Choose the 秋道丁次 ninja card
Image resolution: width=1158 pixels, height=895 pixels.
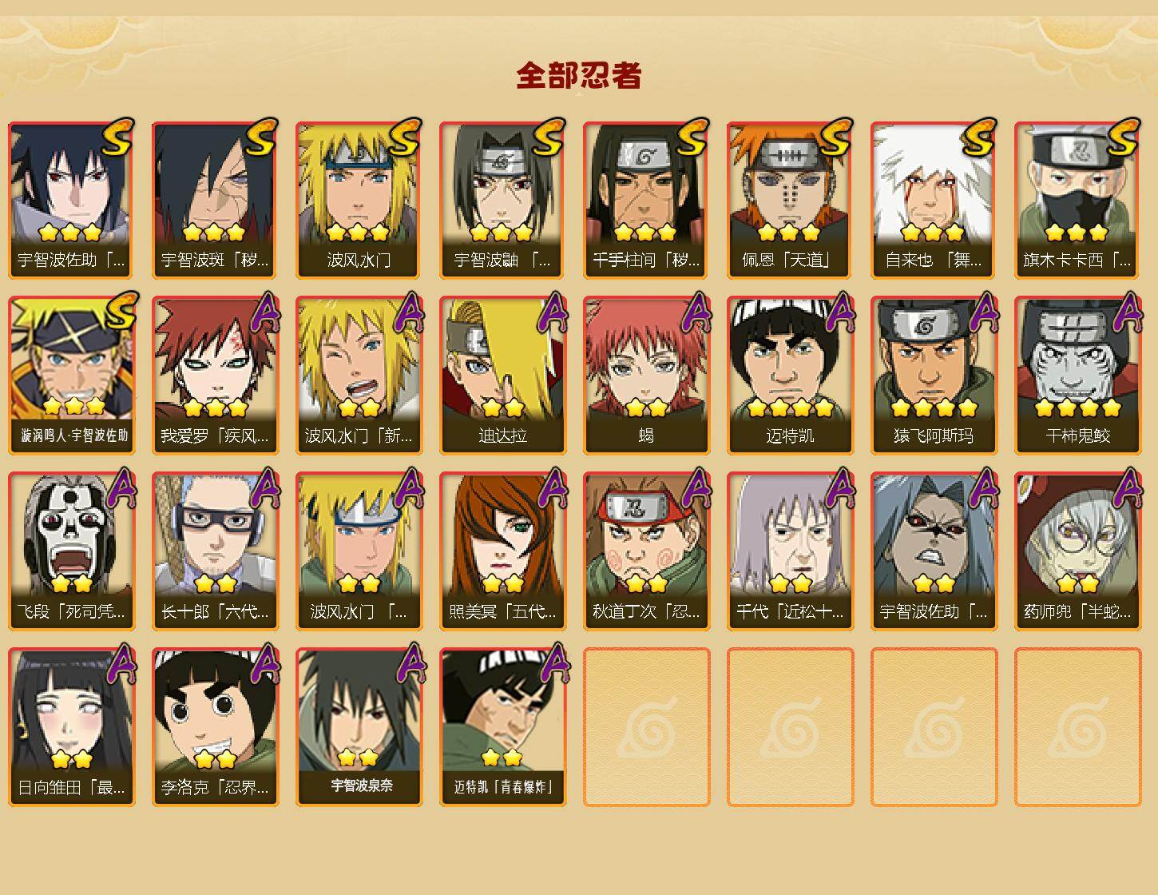[646, 551]
